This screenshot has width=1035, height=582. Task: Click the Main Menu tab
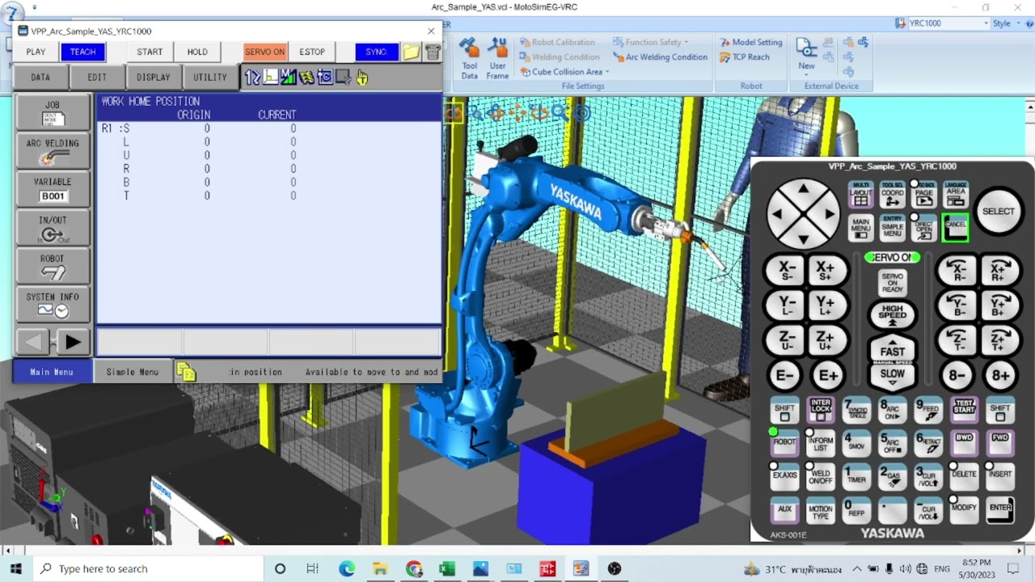pos(52,372)
